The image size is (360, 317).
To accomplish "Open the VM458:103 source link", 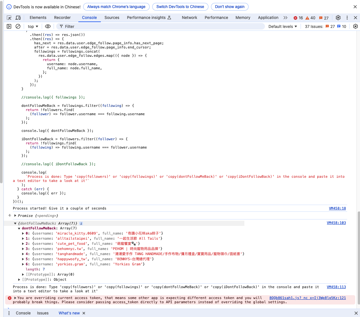I will pyautogui.click(x=336, y=223).
